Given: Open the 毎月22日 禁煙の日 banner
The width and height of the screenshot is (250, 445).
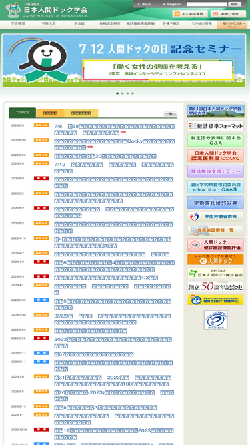Looking at the screenshot, I should (215, 300).
